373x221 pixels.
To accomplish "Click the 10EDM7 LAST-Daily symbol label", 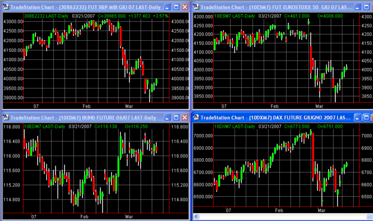I will click(x=44, y=126).
